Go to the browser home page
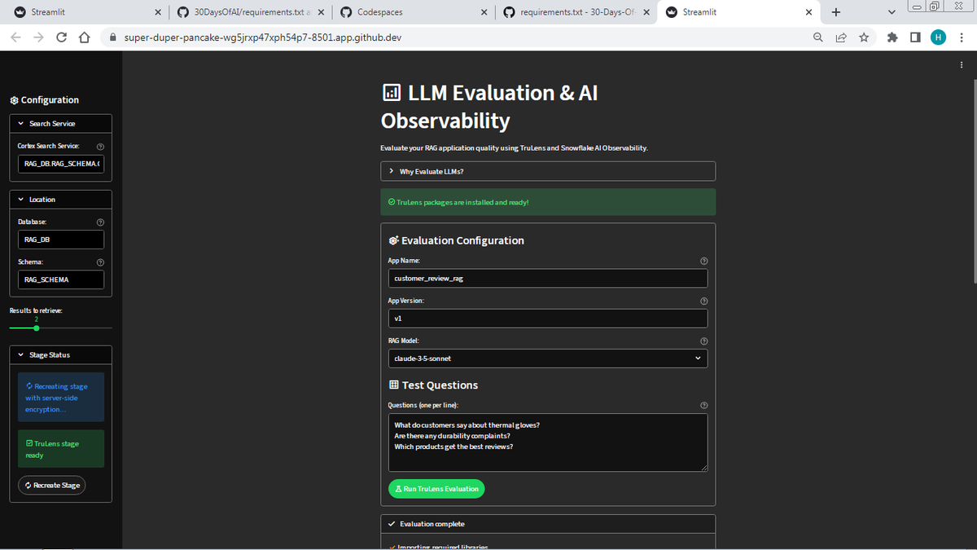This screenshot has height=550, width=977. 83,37
